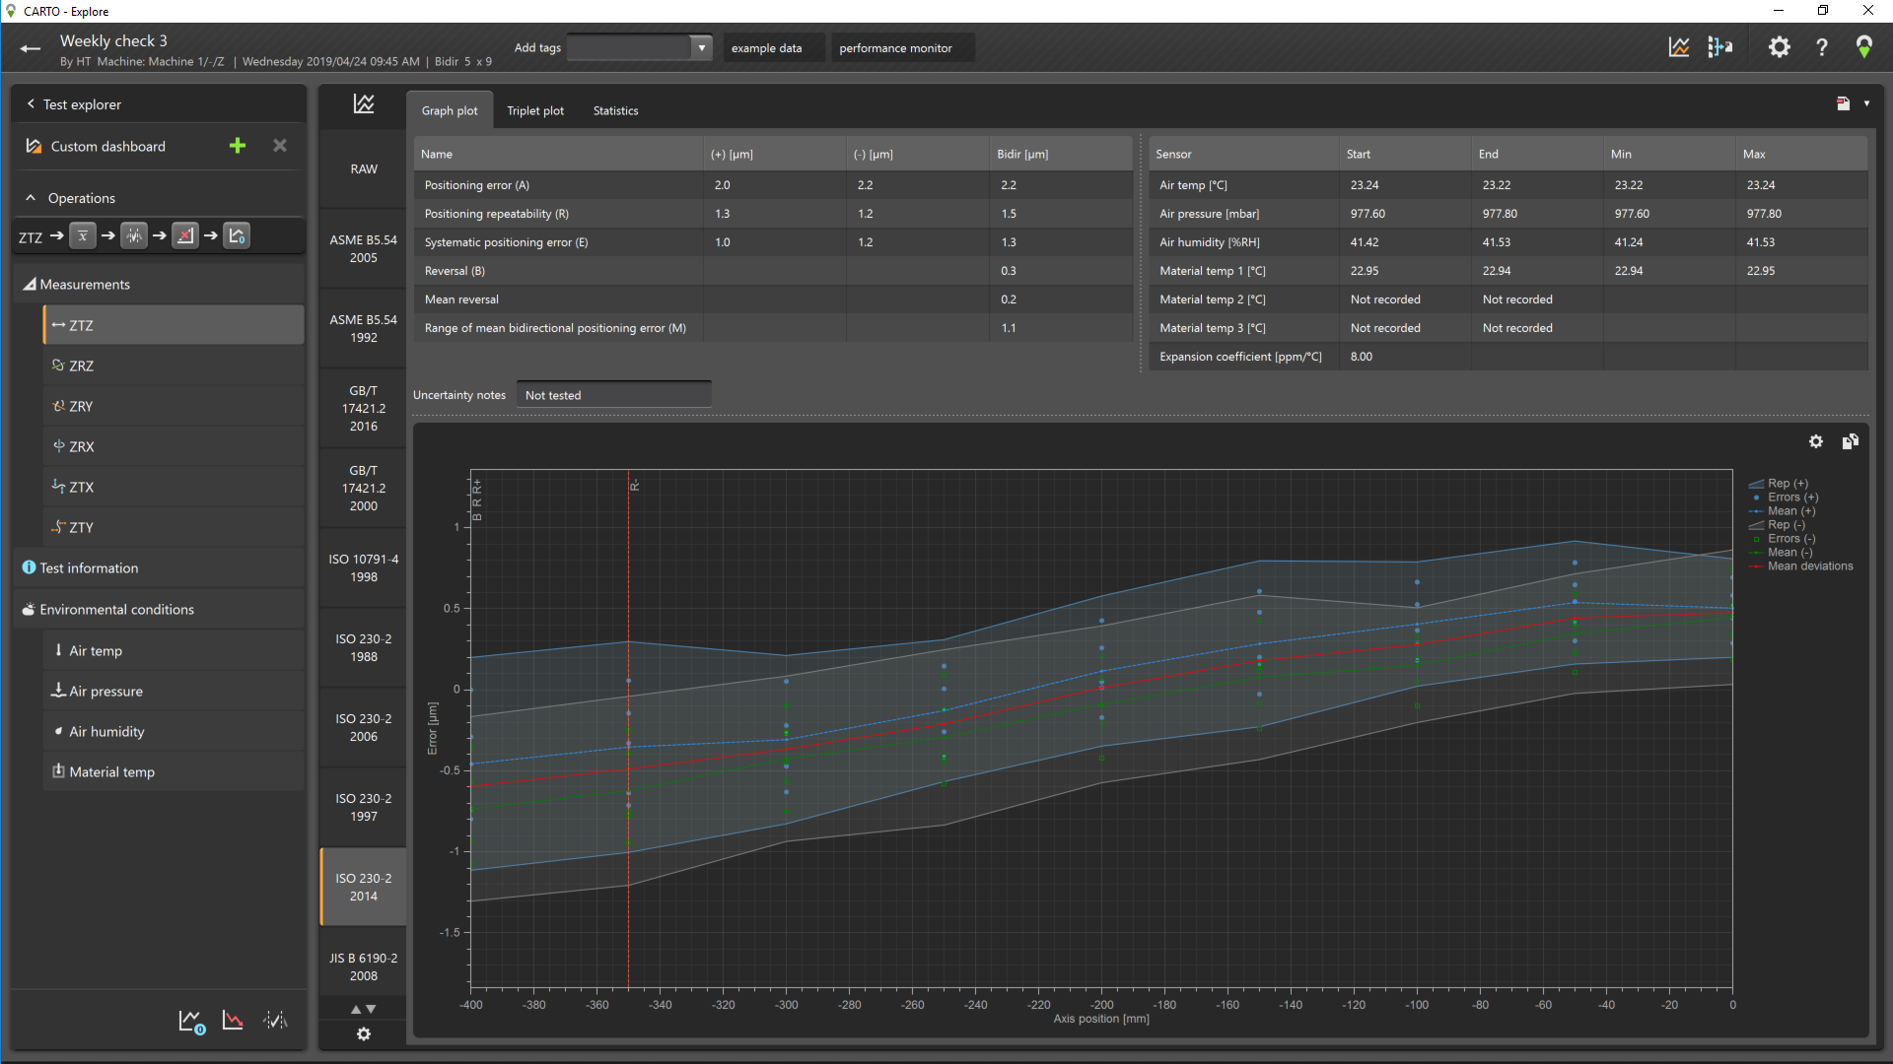The image size is (1893, 1064).
Task: Switch to the Triplet plot tab
Action: [535, 110]
